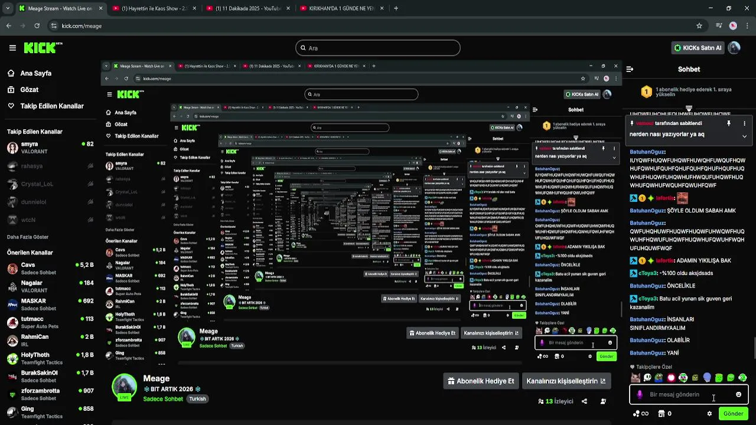
Task: Open the smyra channel in sidebar
Action: (50, 148)
